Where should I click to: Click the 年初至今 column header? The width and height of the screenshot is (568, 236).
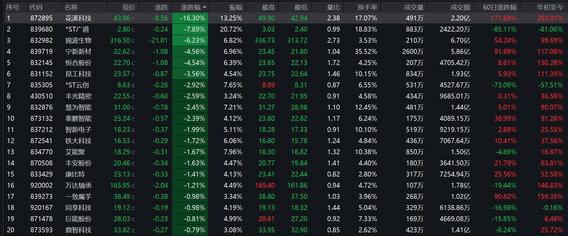550,7
